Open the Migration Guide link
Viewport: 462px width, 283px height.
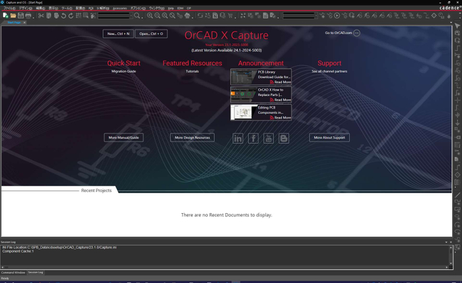[x=123, y=71]
